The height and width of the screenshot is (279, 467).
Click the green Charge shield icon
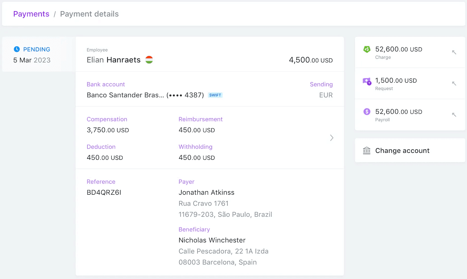click(367, 49)
